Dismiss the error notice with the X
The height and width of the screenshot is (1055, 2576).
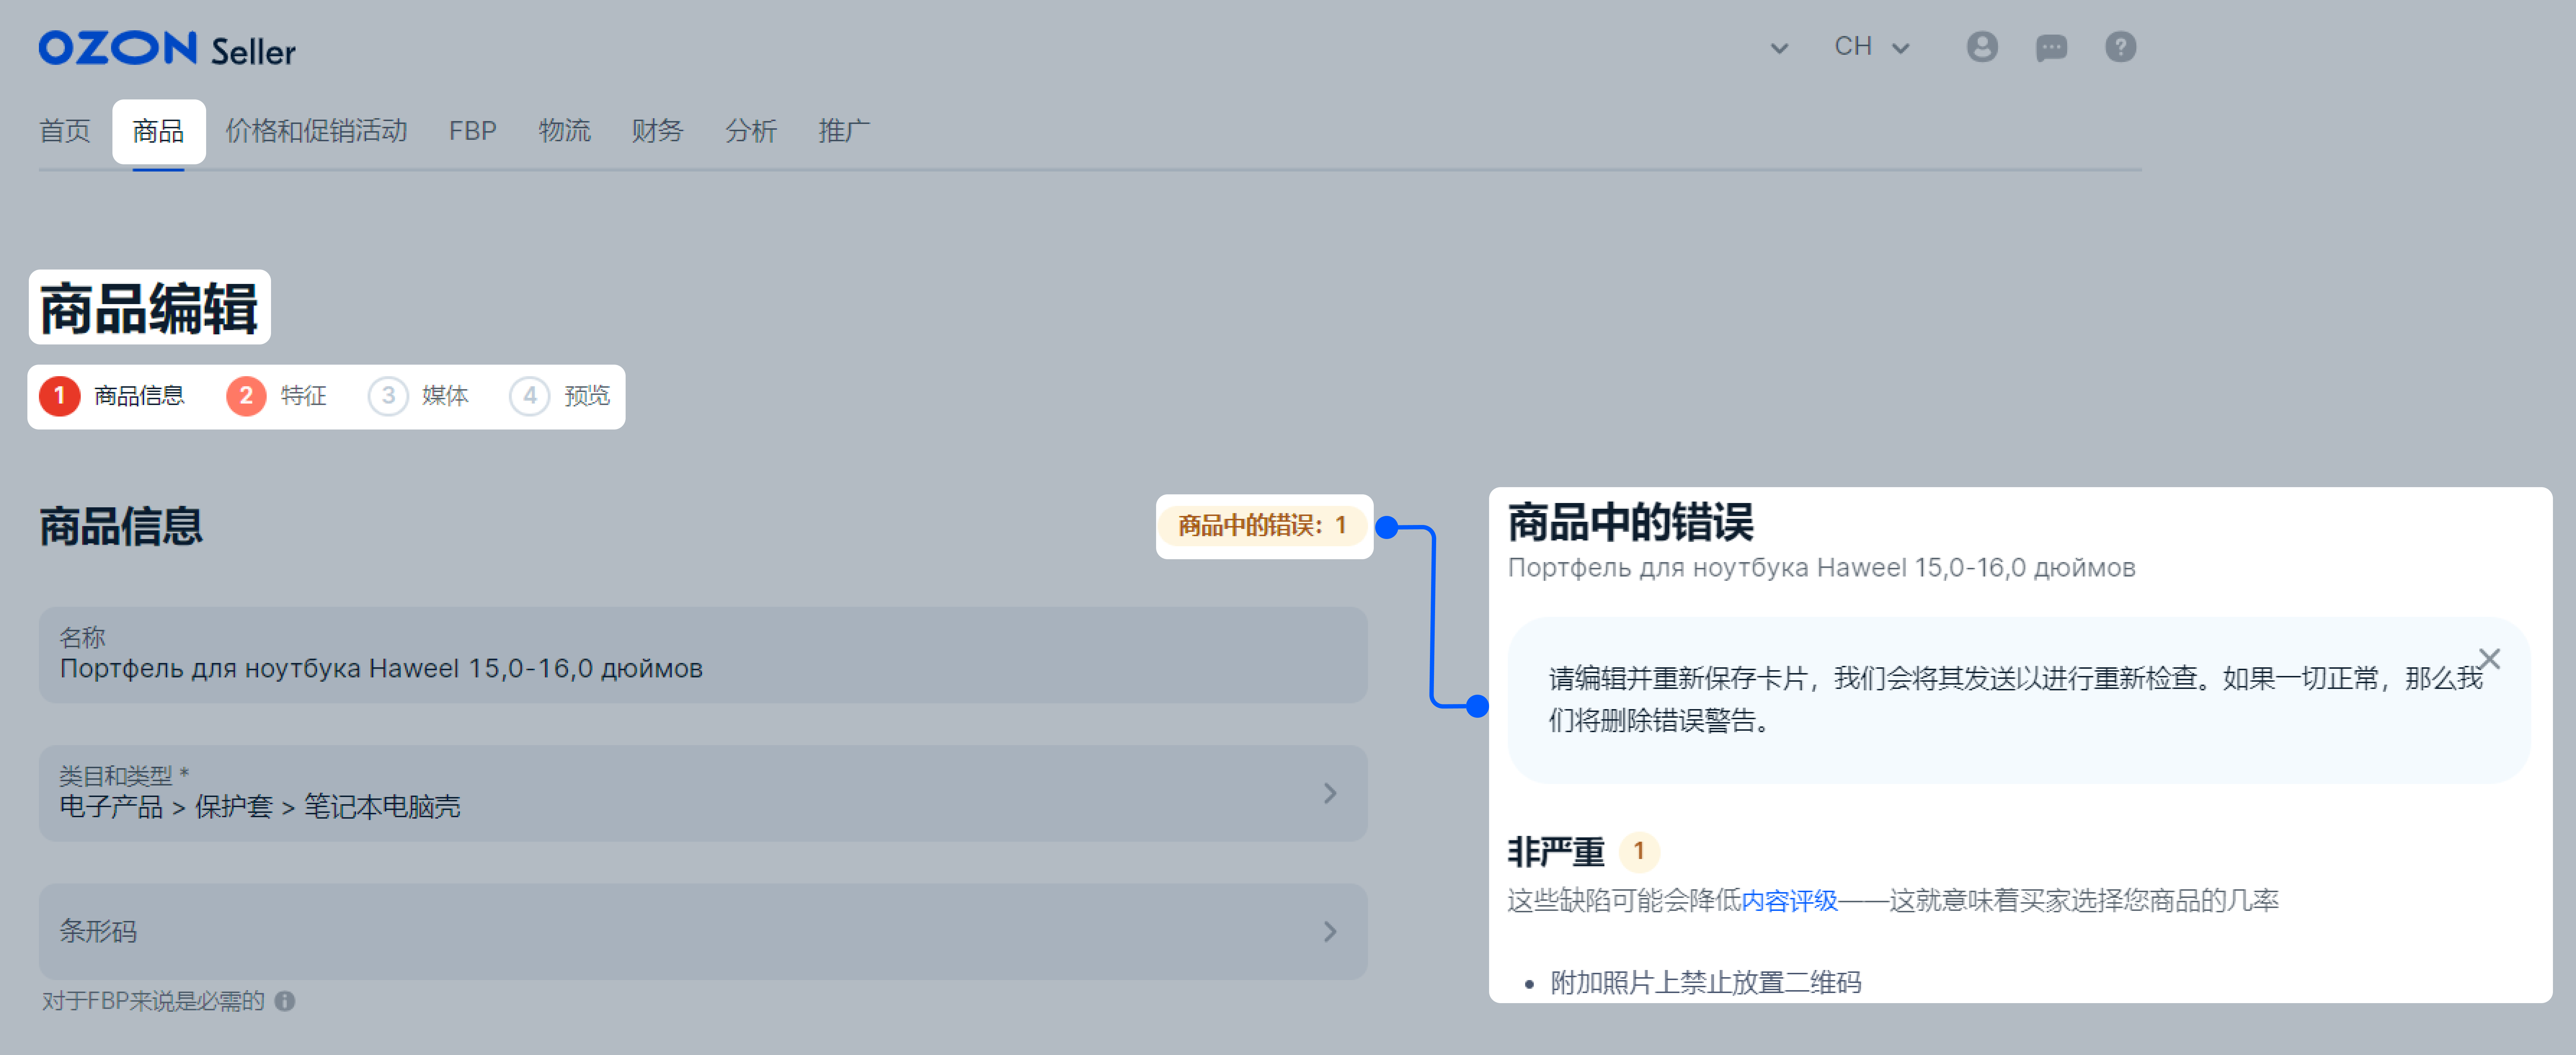point(2489,659)
